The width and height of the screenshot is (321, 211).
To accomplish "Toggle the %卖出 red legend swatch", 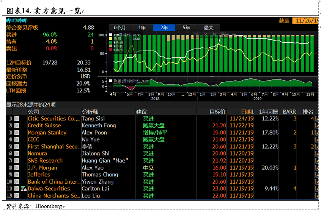I will coord(110,50).
